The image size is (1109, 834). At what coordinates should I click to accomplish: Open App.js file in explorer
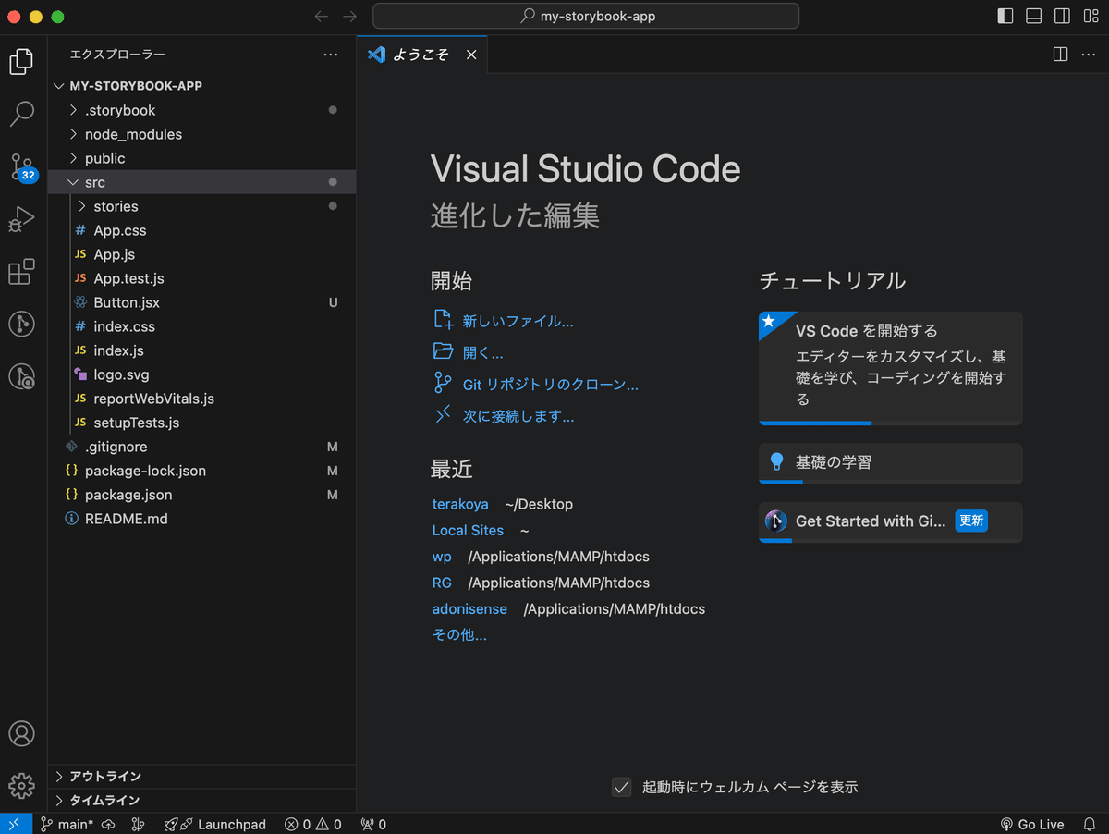[201, 254]
